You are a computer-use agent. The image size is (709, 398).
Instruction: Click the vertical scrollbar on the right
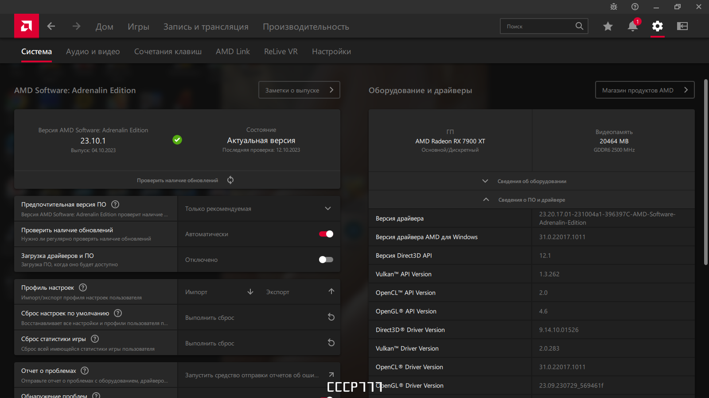coord(705,172)
